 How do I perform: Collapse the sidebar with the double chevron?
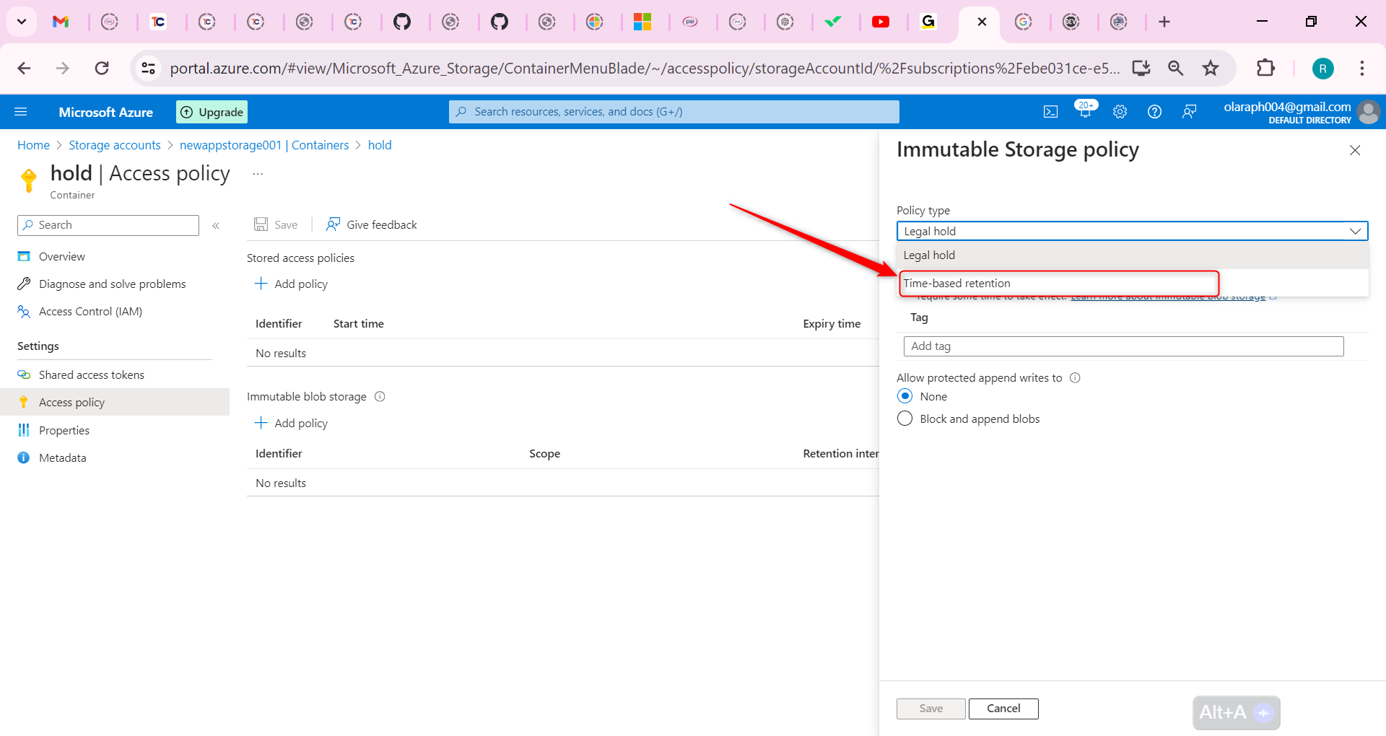coord(216,226)
